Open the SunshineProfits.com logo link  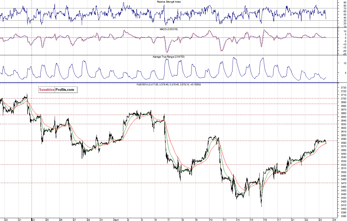click(58, 90)
